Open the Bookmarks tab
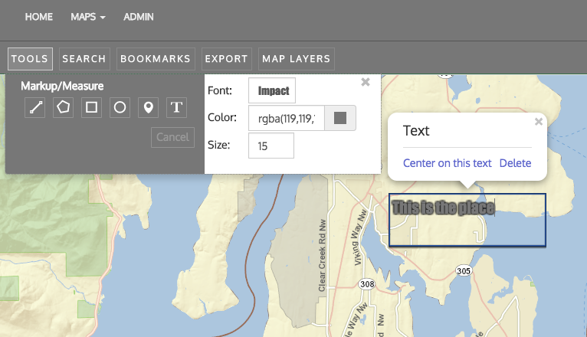 tap(156, 59)
